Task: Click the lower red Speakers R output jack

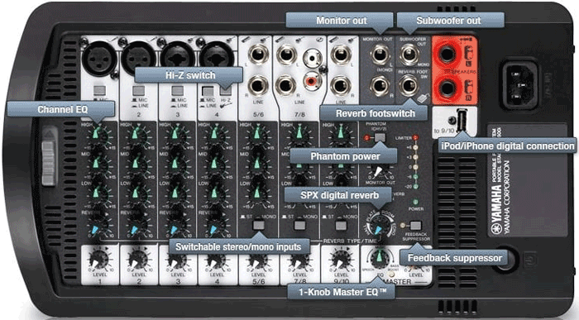Action: pyautogui.click(x=447, y=88)
